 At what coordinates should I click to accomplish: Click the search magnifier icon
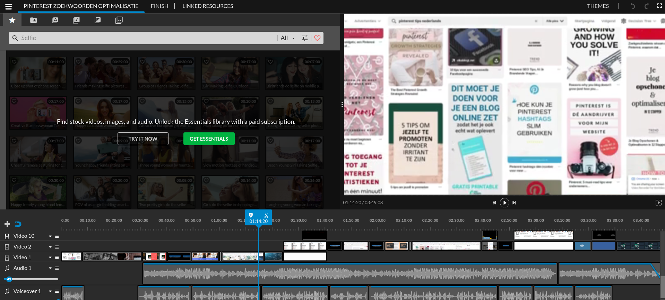(x=15, y=38)
